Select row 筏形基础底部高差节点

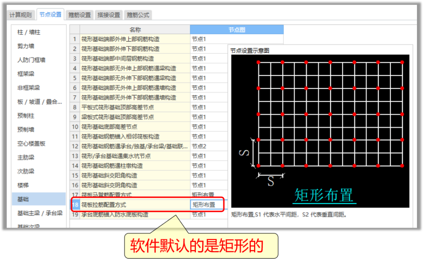135,127
